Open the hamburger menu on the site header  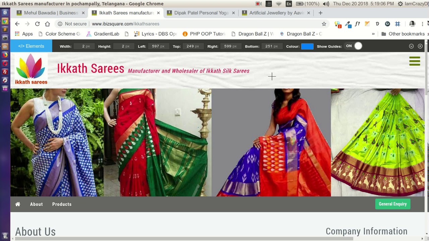415,61
